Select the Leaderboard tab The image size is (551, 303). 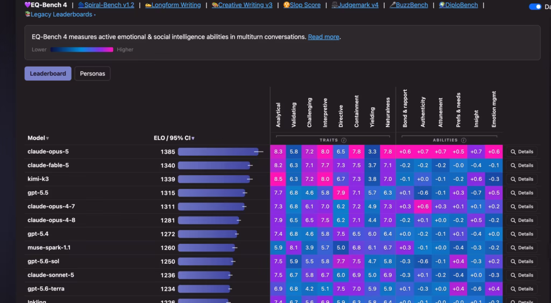click(x=48, y=74)
